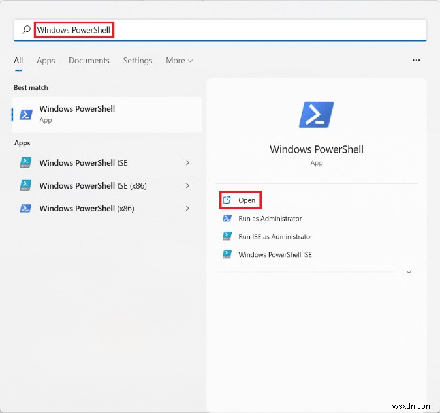Select Windows PowerShell best match result

click(x=106, y=114)
